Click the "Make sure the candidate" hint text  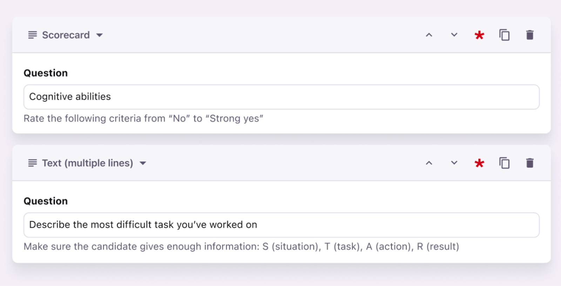click(x=241, y=246)
